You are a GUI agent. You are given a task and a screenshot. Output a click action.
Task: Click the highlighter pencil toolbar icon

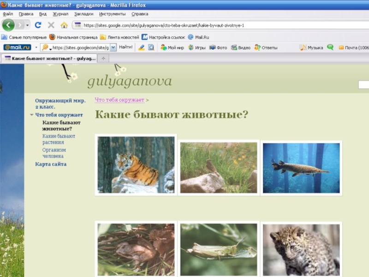[x=142, y=48]
